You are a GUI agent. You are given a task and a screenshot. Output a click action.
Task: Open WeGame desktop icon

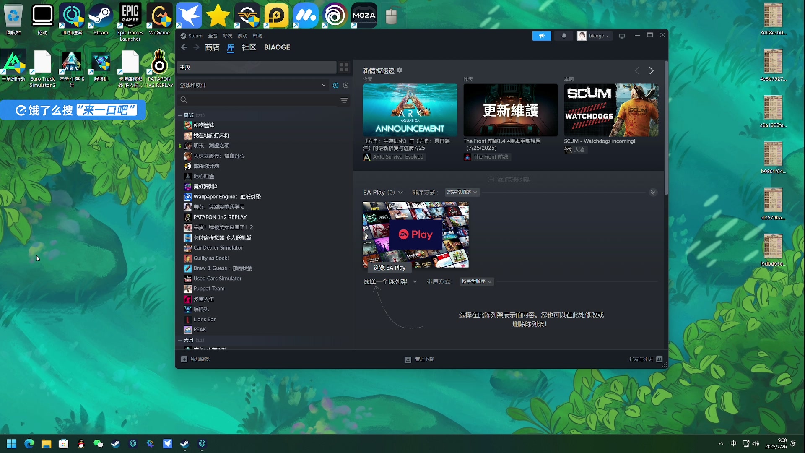[159, 19]
